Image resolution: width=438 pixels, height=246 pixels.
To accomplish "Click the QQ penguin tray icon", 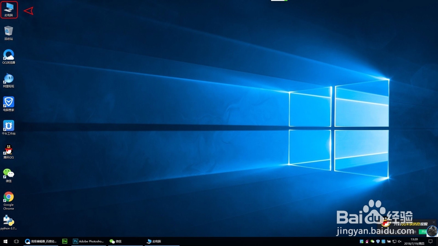I will point(367,241).
